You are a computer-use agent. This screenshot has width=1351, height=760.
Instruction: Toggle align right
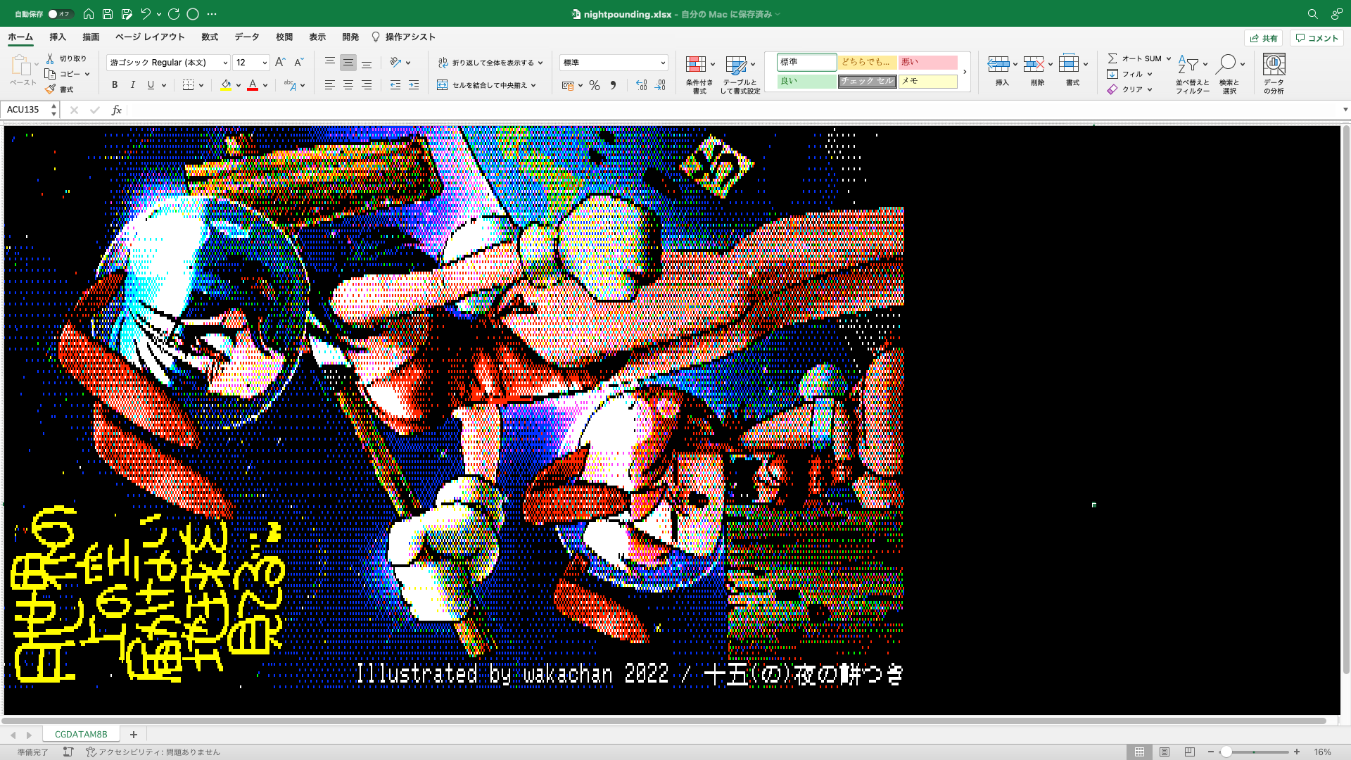[367, 85]
